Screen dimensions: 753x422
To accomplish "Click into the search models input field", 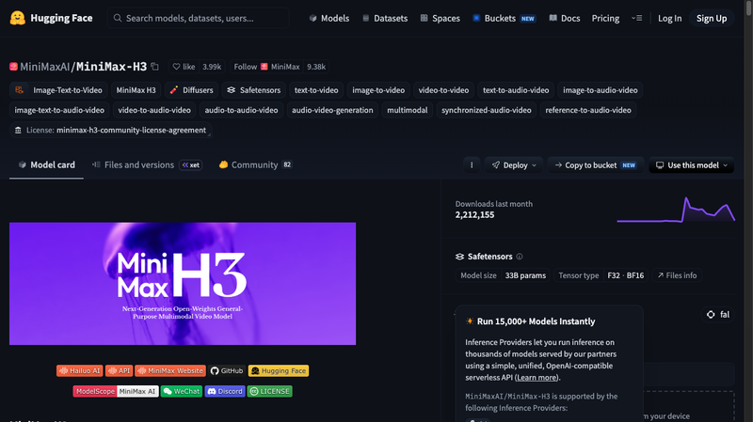I will [x=199, y=18].
